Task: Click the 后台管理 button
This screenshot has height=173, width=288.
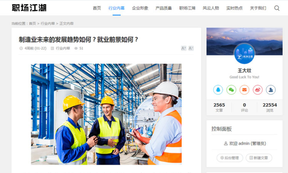Action: (x=230, y=158)
